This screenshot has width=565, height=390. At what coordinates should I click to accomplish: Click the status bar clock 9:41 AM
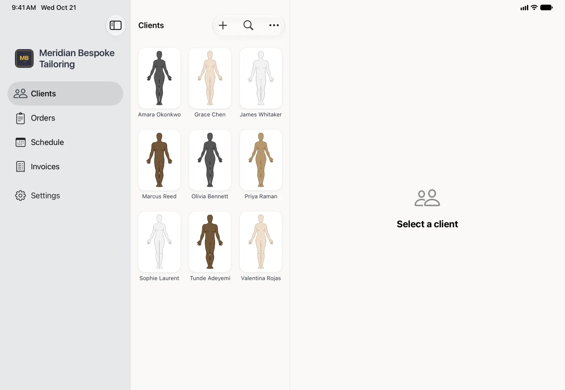[24, 7]
